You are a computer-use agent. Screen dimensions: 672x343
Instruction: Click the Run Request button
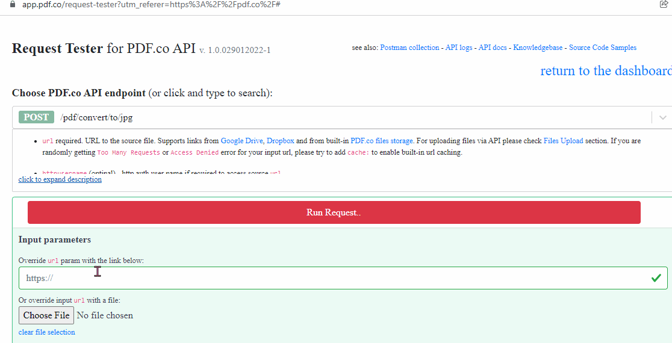click(334, 212)
